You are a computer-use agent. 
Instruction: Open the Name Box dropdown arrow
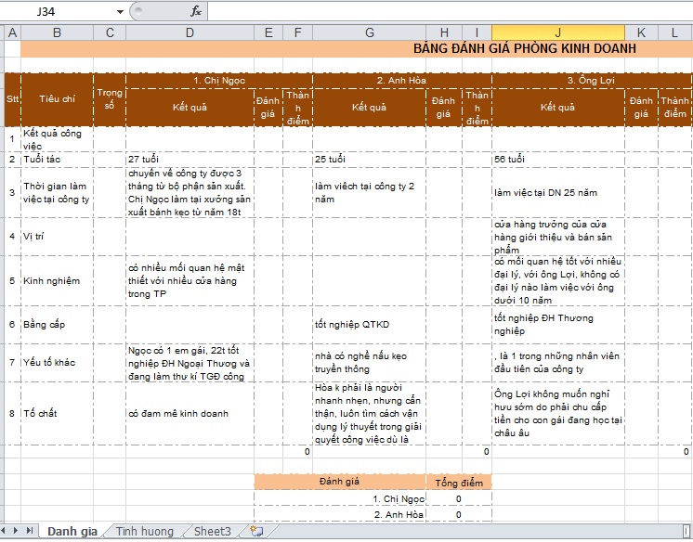[120, 12]
